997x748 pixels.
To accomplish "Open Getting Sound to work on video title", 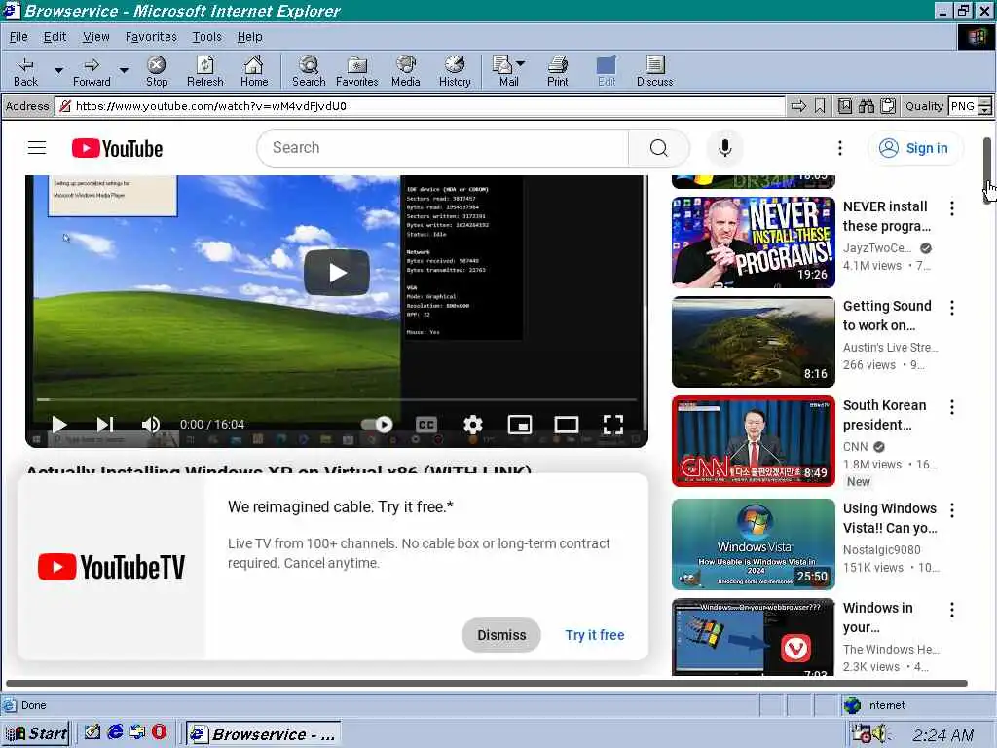I will [x=887, y=316].
